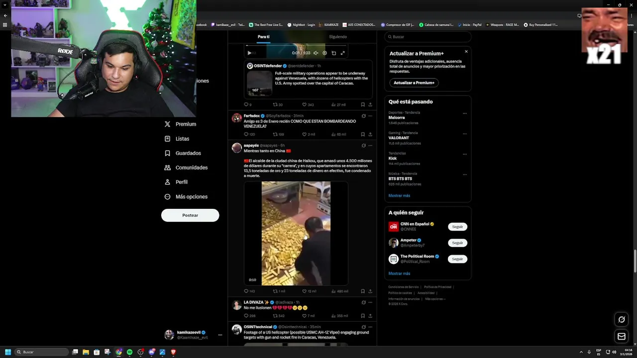Viewport: 637px width, 358px height.
Task: Expand top video to fullscreen
Action: tap(342, 53)
